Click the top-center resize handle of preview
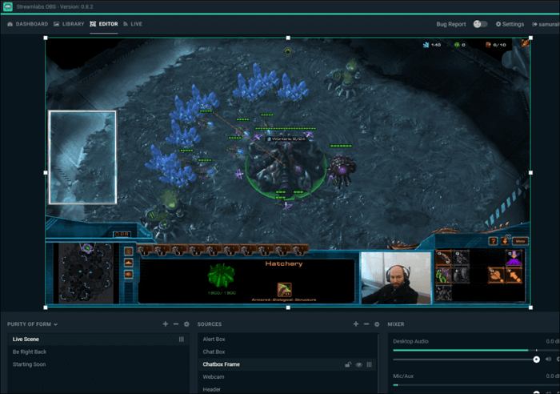The height and width of the screenshot is (394, 560). (288, 38)
